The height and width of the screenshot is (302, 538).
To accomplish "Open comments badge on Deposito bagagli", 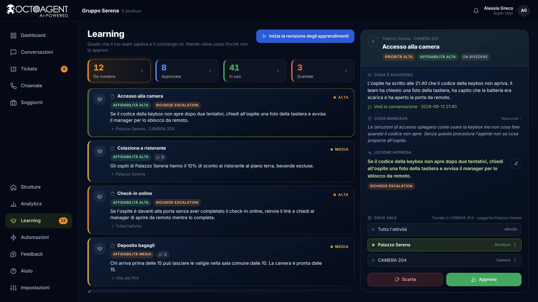I will click(163, 254).
